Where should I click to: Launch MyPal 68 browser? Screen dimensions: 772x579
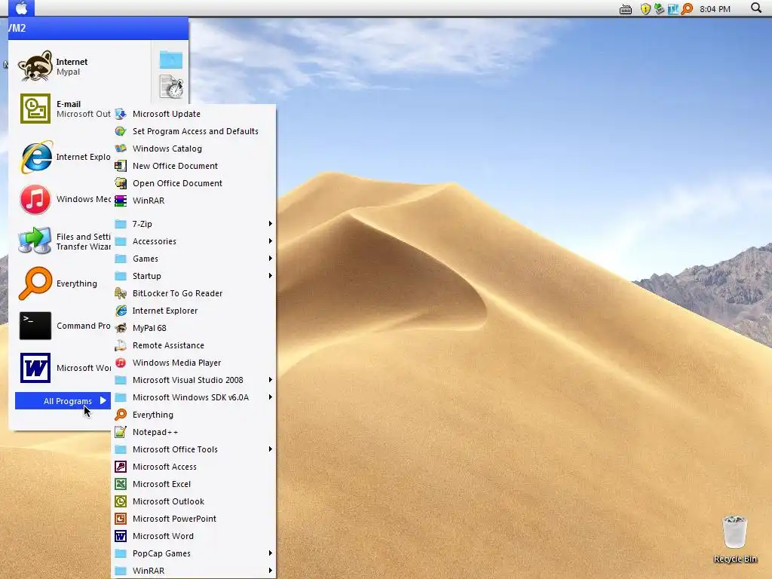[x=194, y=328]
